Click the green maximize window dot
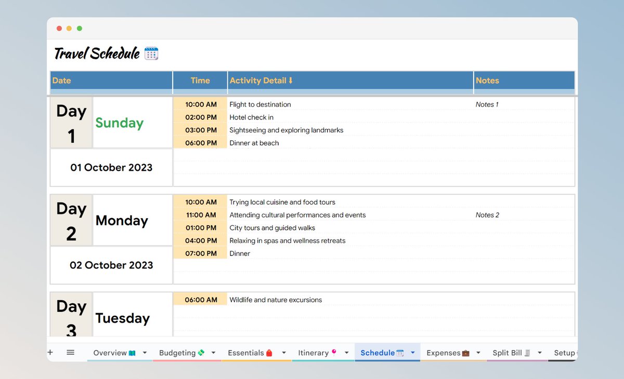The height and width of the screenshot is (379, 624). tap(79, 29)
